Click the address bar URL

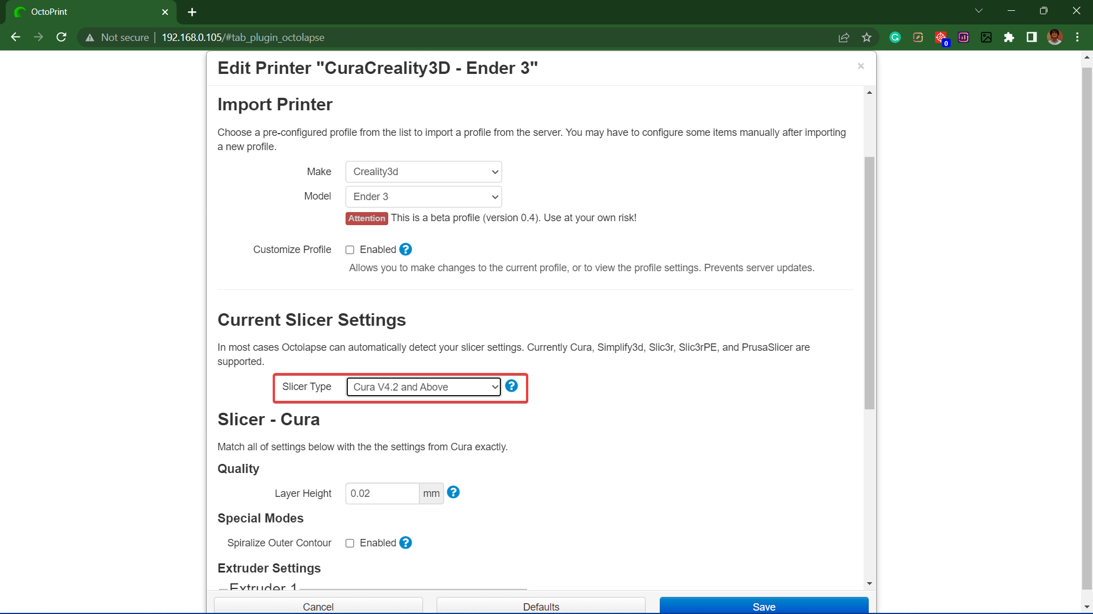tap(243, 38)
